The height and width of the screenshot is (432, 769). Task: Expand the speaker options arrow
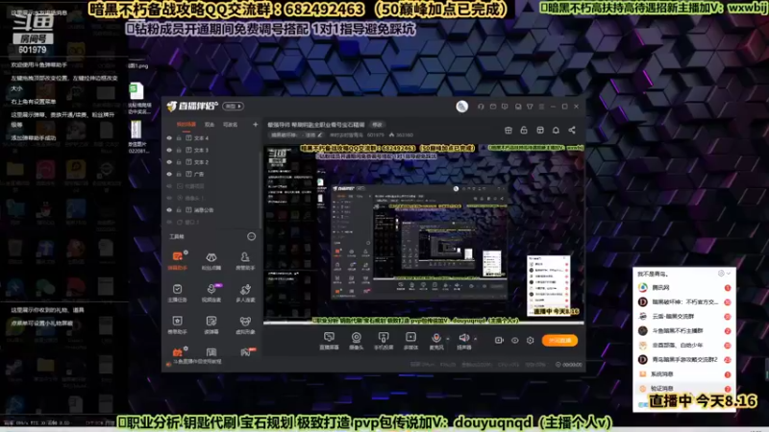pyautogui.click(x=475, y=339)
